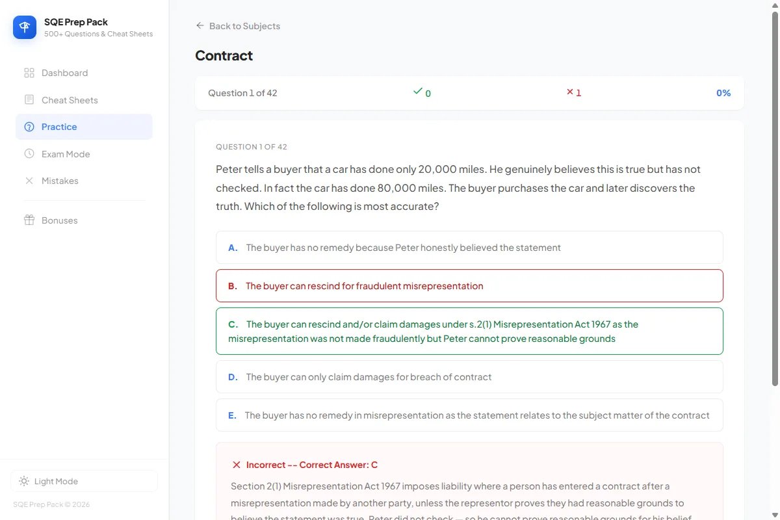The width and height of the screenshot is (780, 520).
Task: Click the Incorrect -- Correct Answer: C message
Action: click(312, 465)
